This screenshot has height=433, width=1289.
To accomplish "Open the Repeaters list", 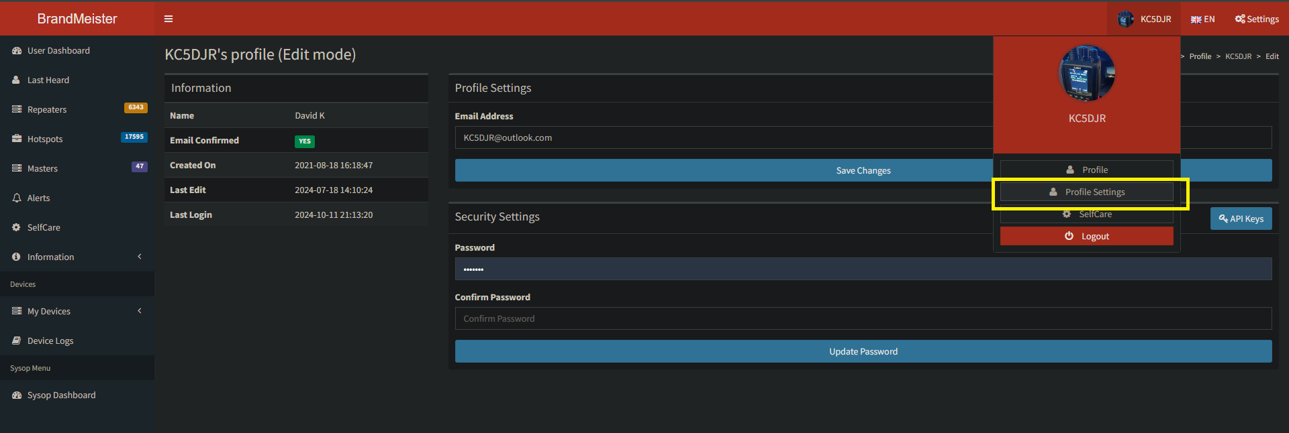I will (x=47, y=110).
